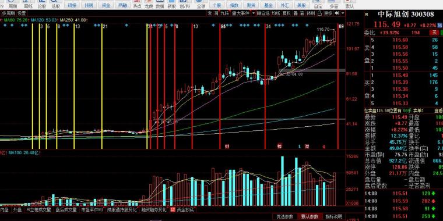
Task: Click the 研报 research report button
Action: pos(72,5)
